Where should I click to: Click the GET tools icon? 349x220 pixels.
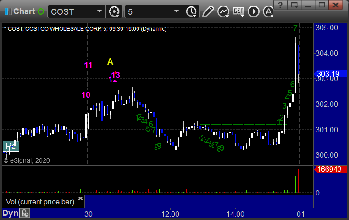238,11
